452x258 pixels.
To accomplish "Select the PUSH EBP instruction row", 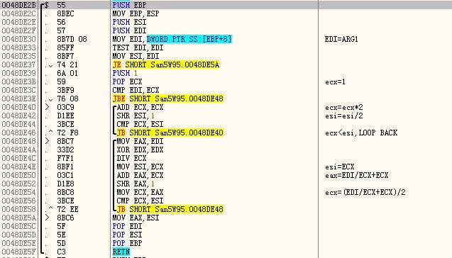I will [x=226, y=5].
